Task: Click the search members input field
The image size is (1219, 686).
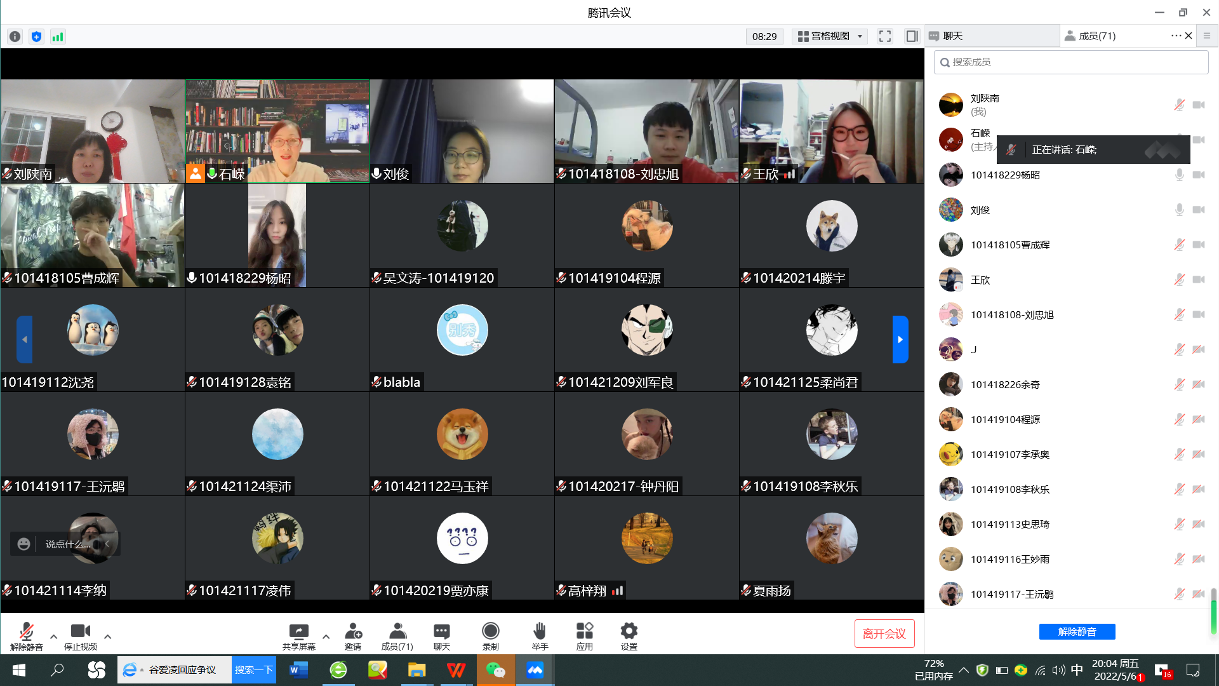Action: (x=1071, y=62)
